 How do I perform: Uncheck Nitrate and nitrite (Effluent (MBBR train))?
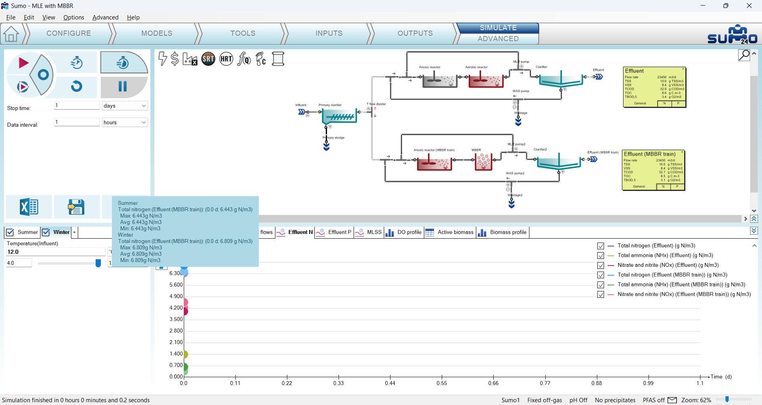(x=601, y=295)
